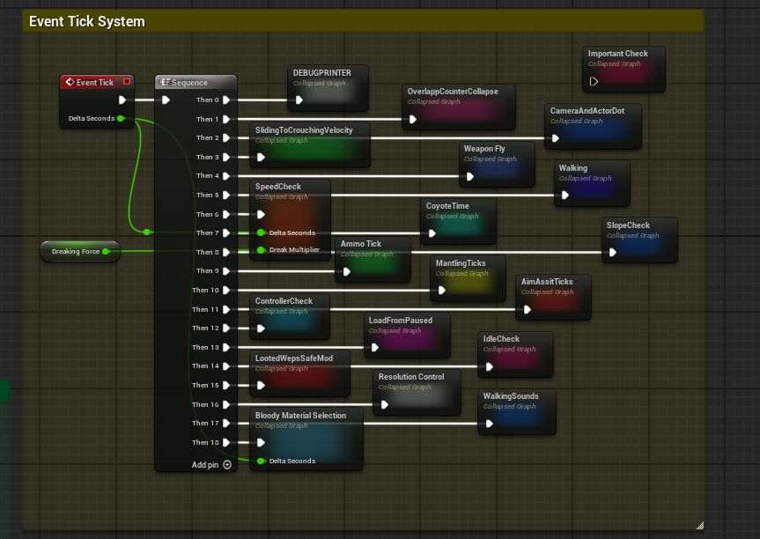This screenshot has width=760, height=539.
Task: Click the Important Check exec input pin
Action: point(594,81)
